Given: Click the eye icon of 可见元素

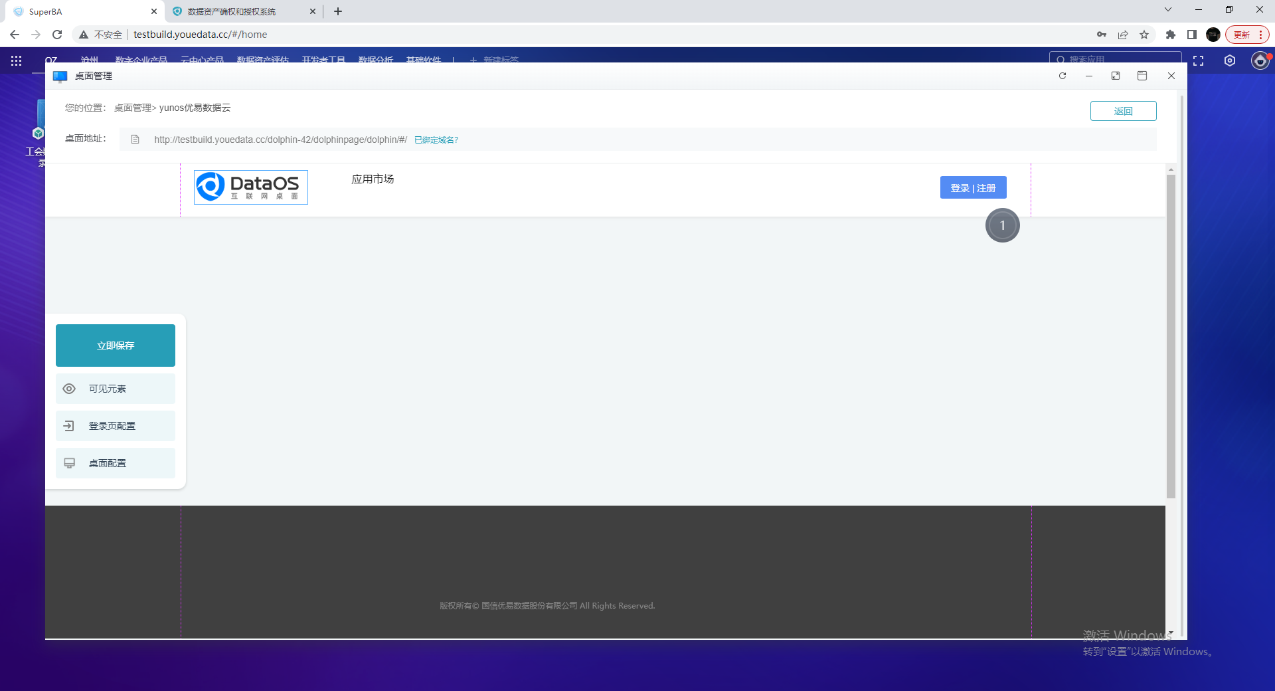Looking at the screenshot, I should pyautogui.click(x=69, y=389).
